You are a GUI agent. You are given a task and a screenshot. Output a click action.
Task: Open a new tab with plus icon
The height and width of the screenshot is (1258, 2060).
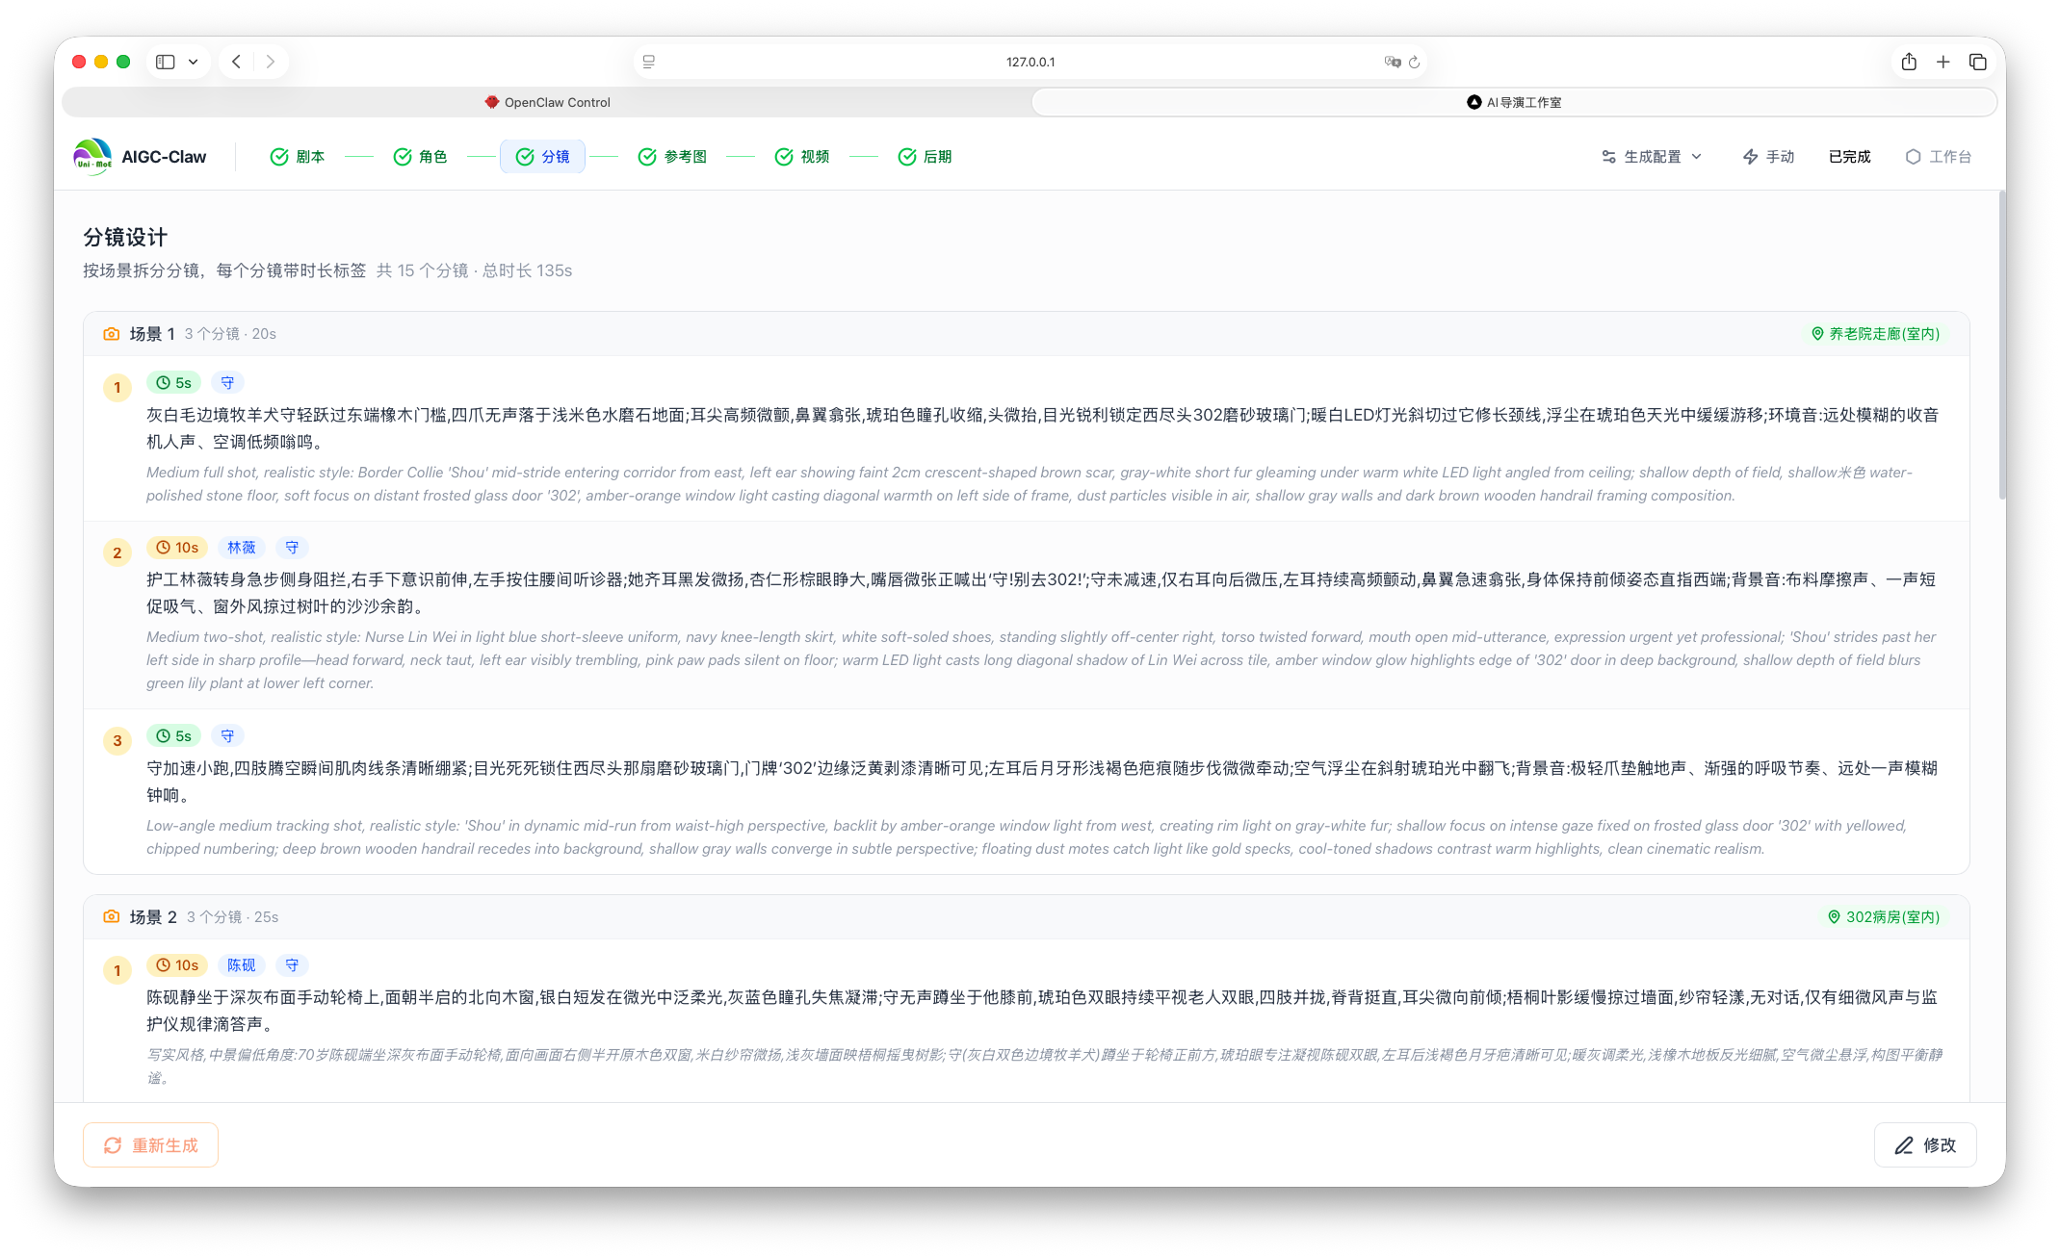click(1943, 62)
